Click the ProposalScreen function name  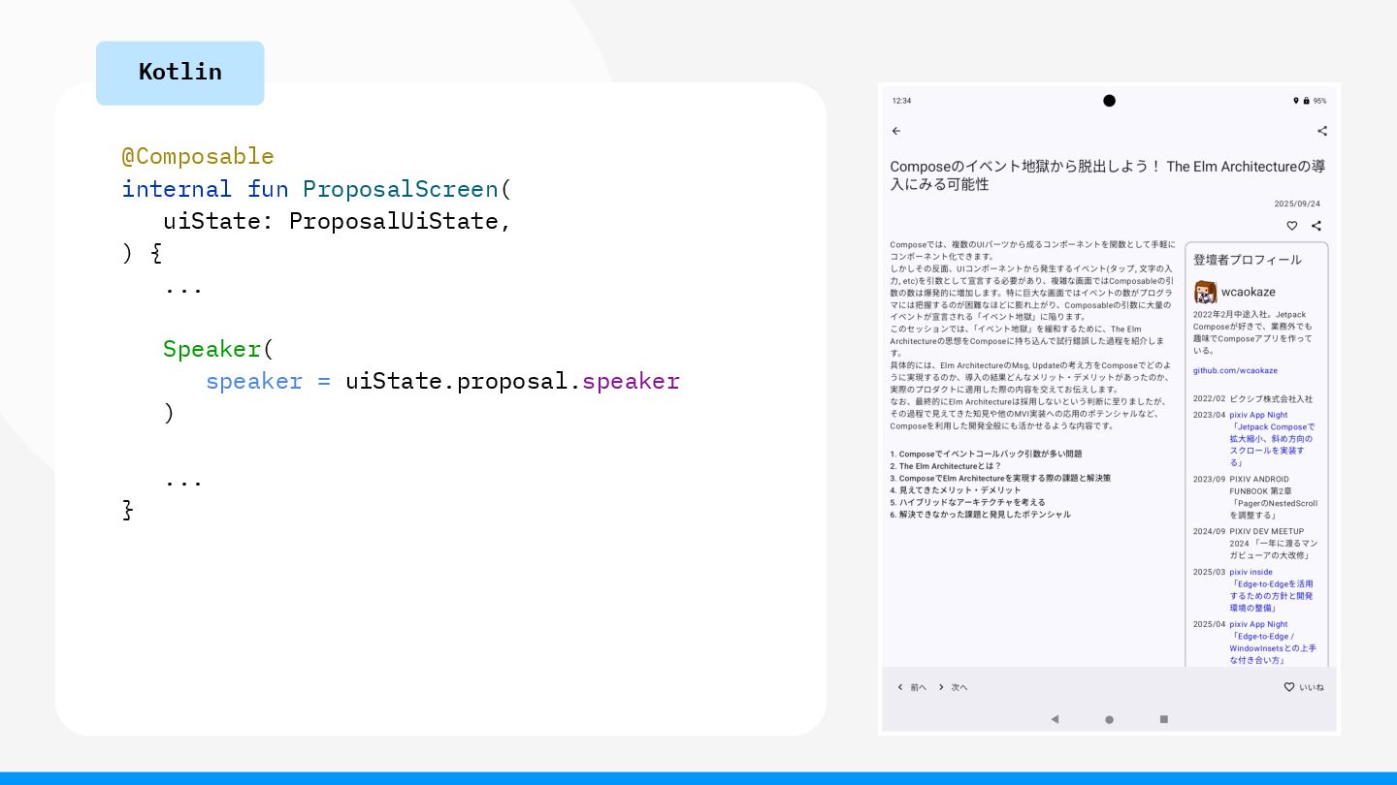point(400,188)
